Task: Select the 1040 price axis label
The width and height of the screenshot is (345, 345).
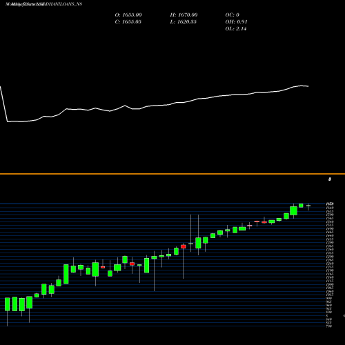Action: [330, 291]
